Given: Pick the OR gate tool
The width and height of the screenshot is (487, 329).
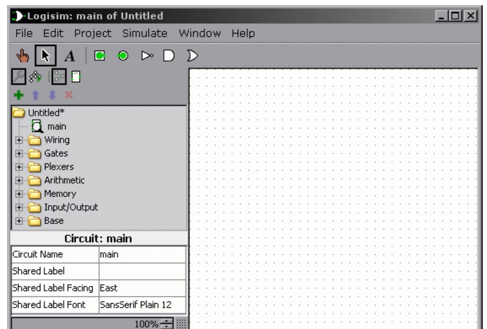Looking at the screenshot, I should coord(192,56).
